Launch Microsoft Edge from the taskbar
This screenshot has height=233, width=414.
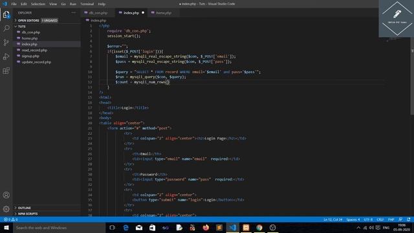pos(125,227)
